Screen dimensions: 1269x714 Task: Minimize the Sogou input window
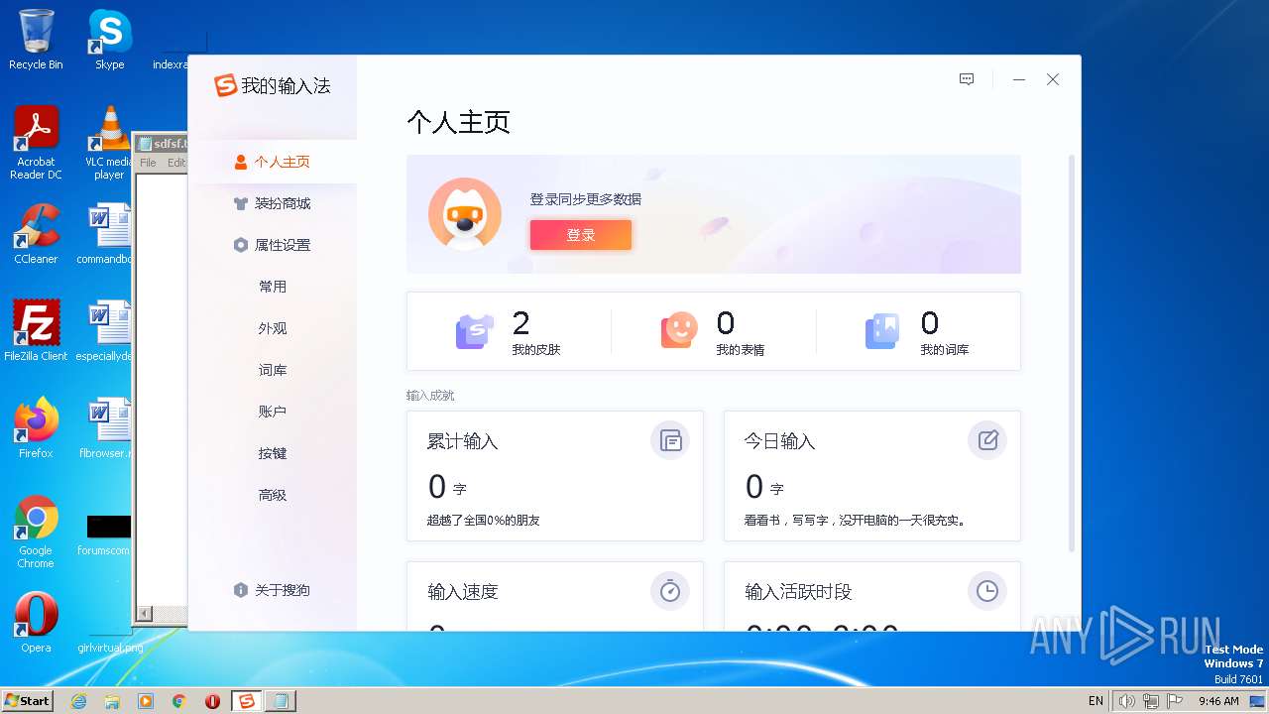(1019, 79)
